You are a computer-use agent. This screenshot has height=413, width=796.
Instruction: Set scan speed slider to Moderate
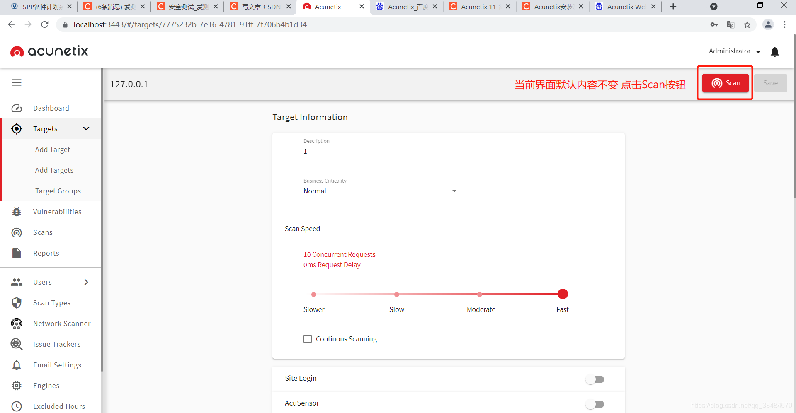pyautogui.click(x=480, y=295)
